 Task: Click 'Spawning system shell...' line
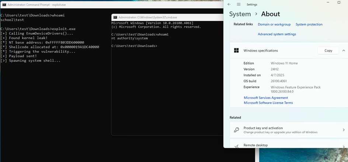30,61
